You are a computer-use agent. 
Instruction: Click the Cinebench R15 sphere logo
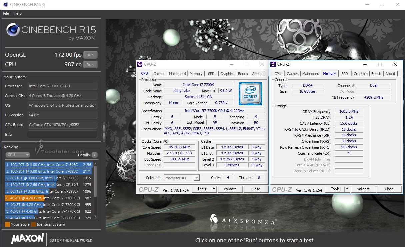13,30
